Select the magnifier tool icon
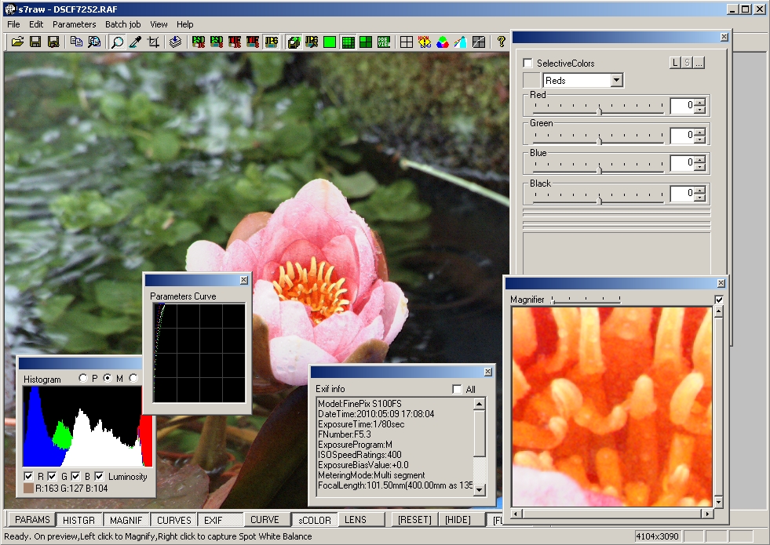Screen dimensions: 770x545 (x=118, y=42)
